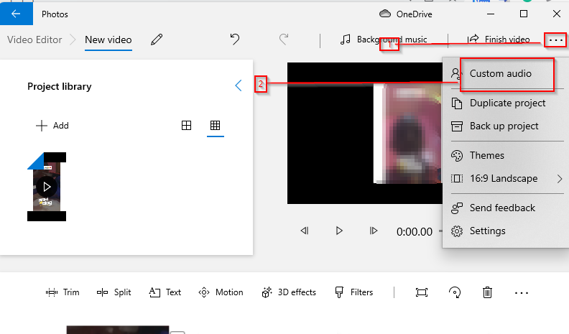Switch library to small grid view
Image resolution: width=569 pixels, height=334 pixels.
point(216,126)
